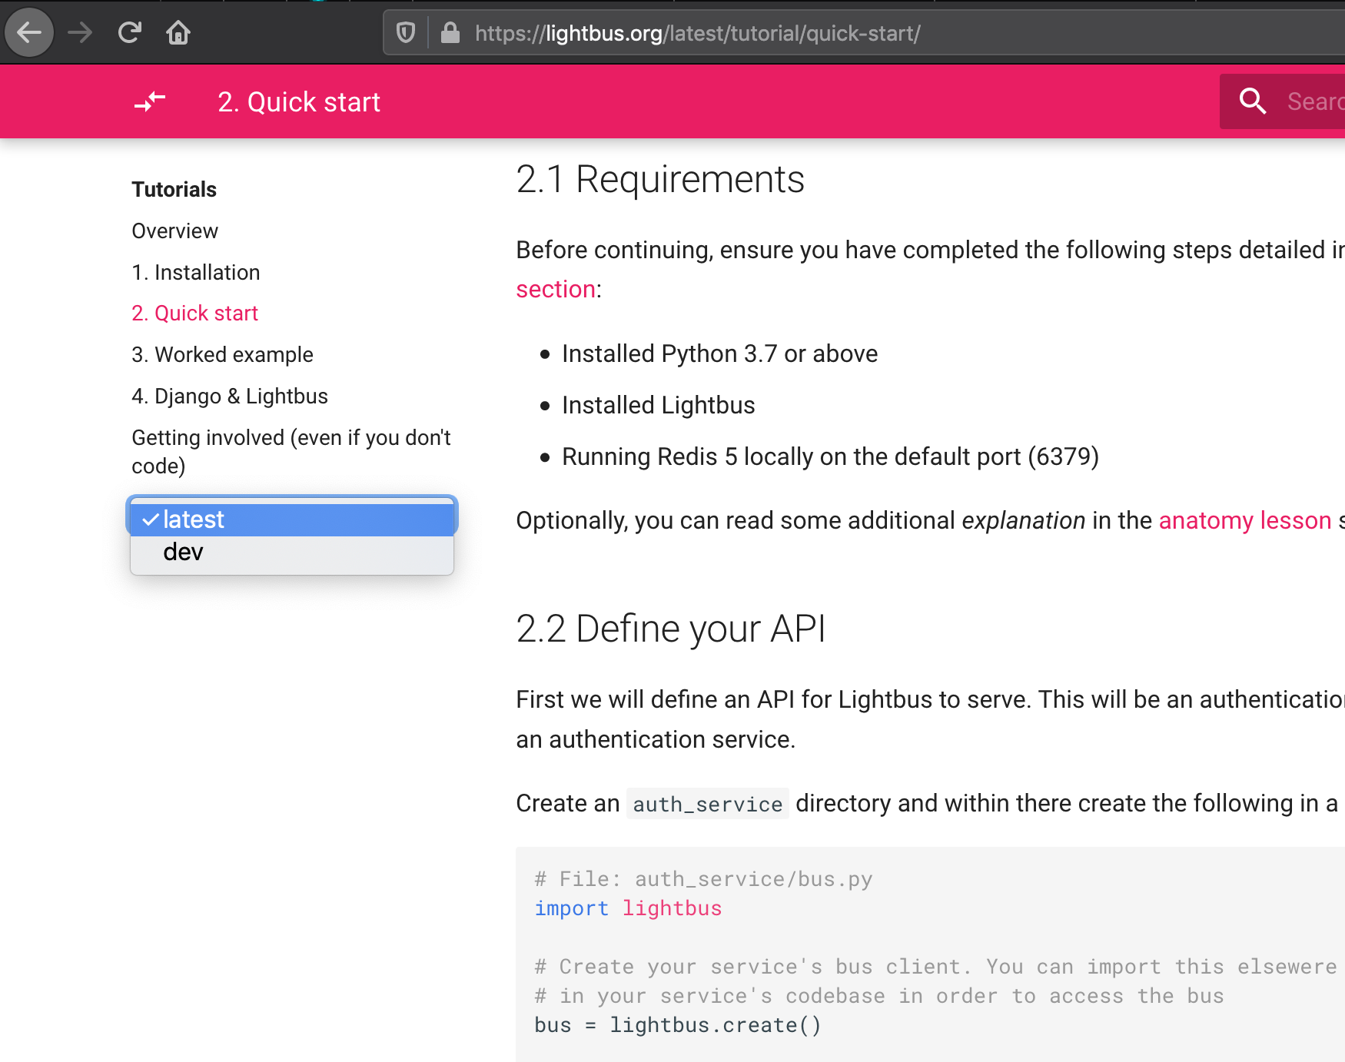
Task: Open the Overview tutorial page
Action: pyautogui.click(x=174, y=231)
